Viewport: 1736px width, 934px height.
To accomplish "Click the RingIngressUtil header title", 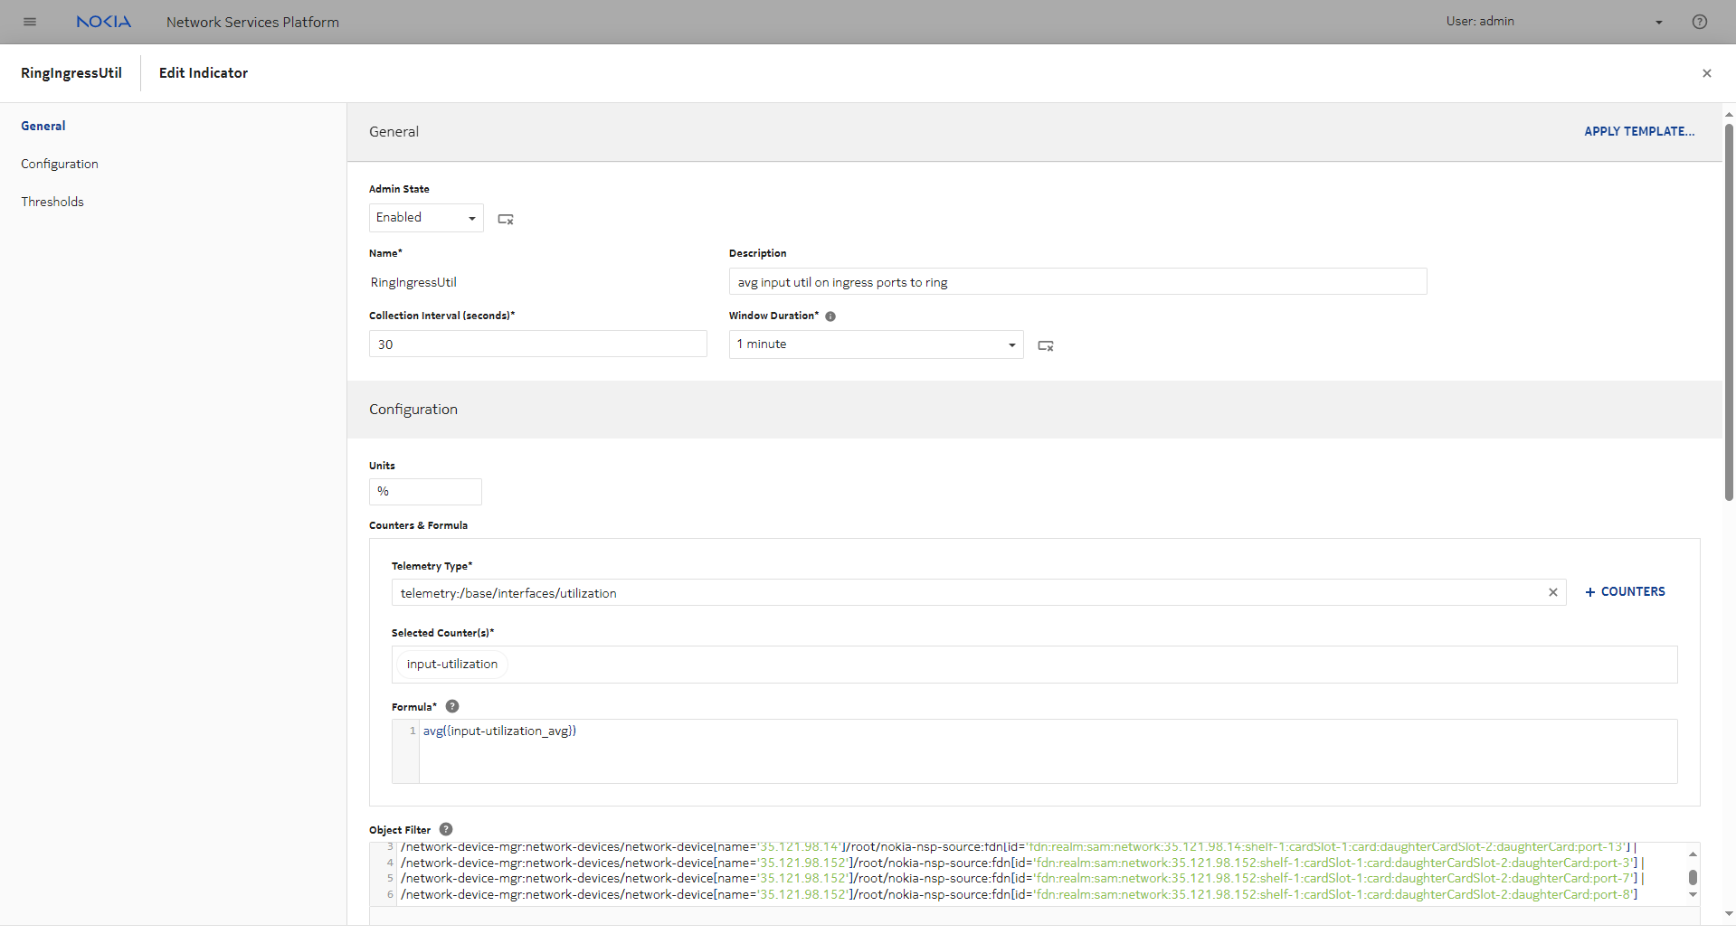I will [x=71, y=73].
